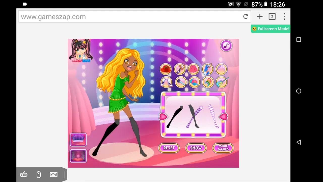Click the SHOW button
This screenshot has width=323, height=182.
[x=196, y=148]
